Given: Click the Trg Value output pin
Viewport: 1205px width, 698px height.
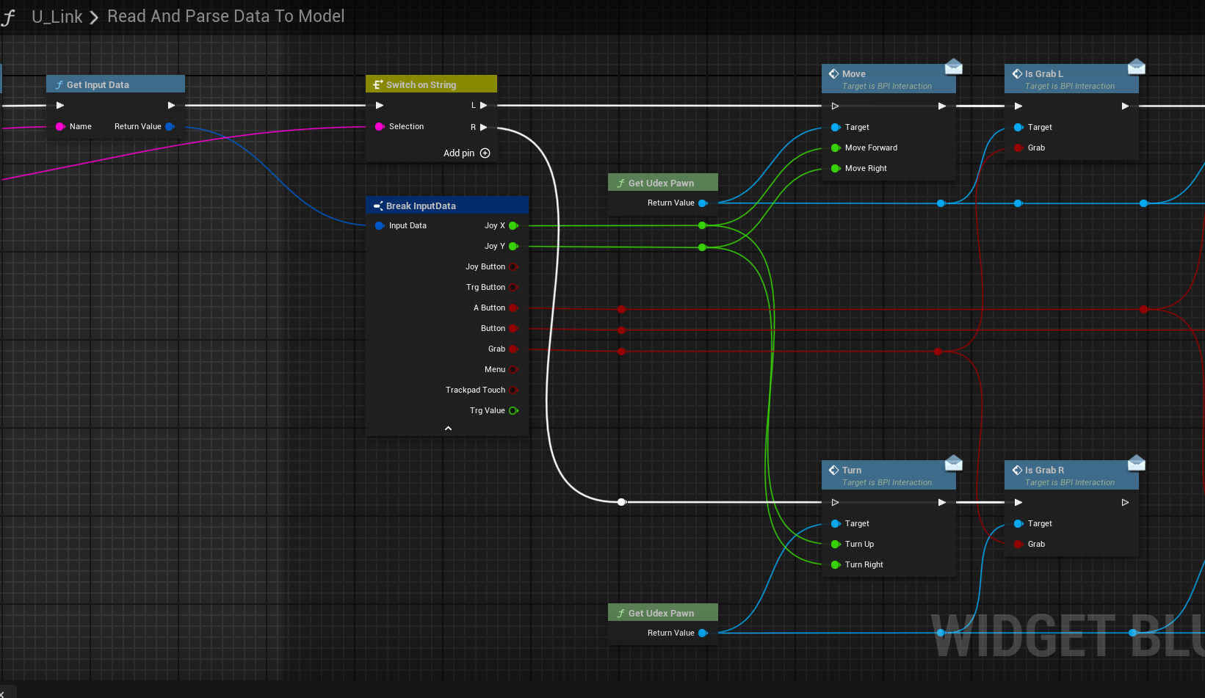Looking at the screenshot, I should tap(513, 411).
